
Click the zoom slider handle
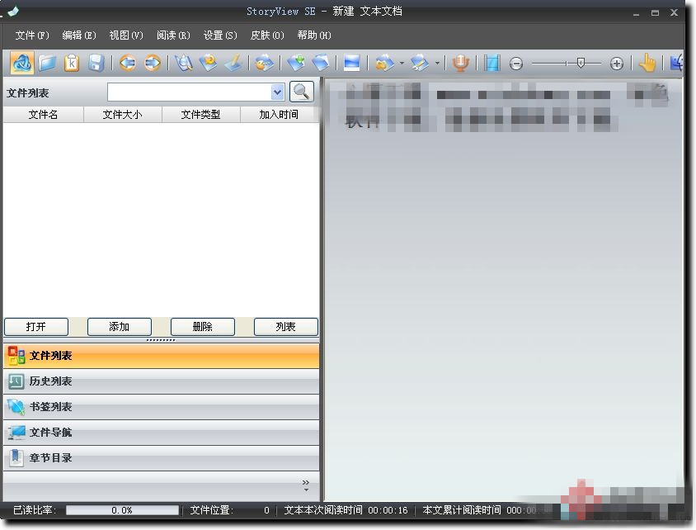581,63
